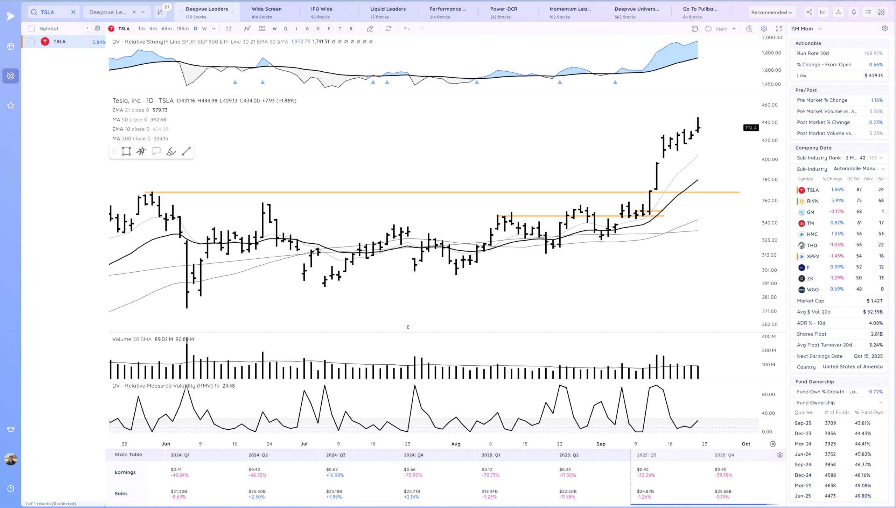The width and height of the screenshot is (896, 508).
Task: Switch to the Liquid Leaders tab
Action: pyautogui.click(x=388, y=12)
